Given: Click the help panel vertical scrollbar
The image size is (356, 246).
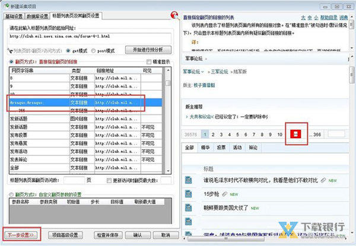Looking at the screenshot, I should coord(351,24).
